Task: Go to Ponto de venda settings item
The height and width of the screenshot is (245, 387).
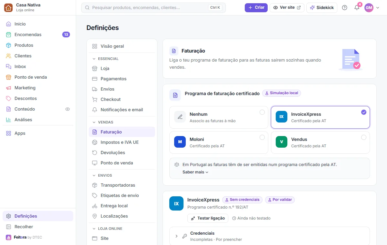Action: coord(122,163)
